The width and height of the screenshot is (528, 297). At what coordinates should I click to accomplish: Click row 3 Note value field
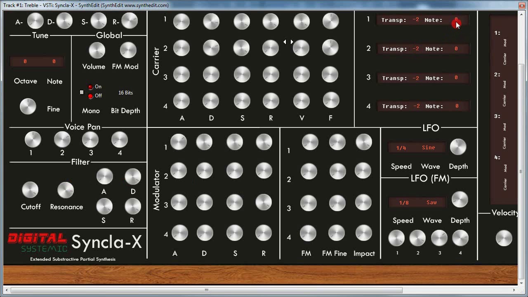click(456, 78)
